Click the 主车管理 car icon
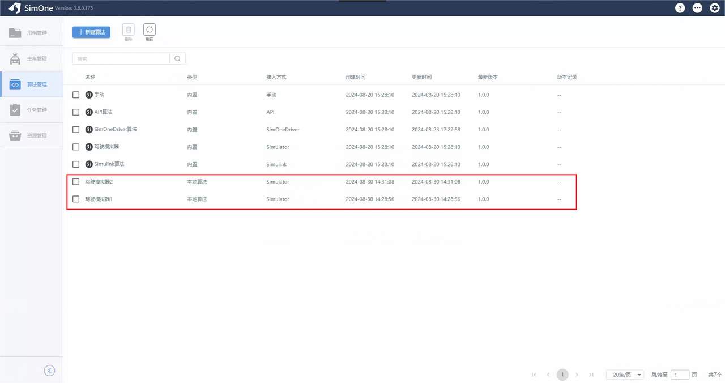The height and width of the screenshot is (383, 725). coord(15,58)
